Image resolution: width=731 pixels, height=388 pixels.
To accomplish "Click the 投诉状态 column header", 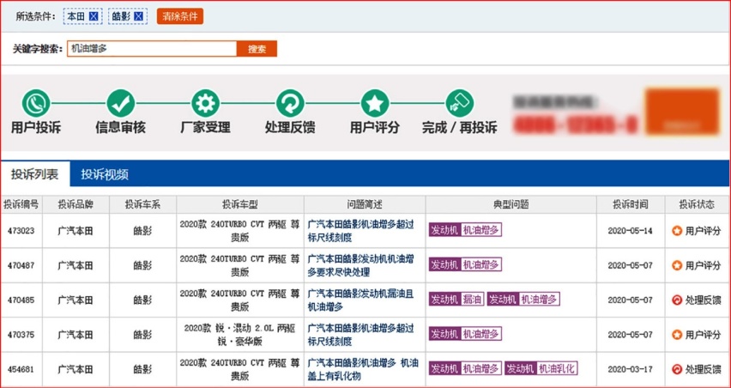I will pyautogui.click(x=697, y=204).
